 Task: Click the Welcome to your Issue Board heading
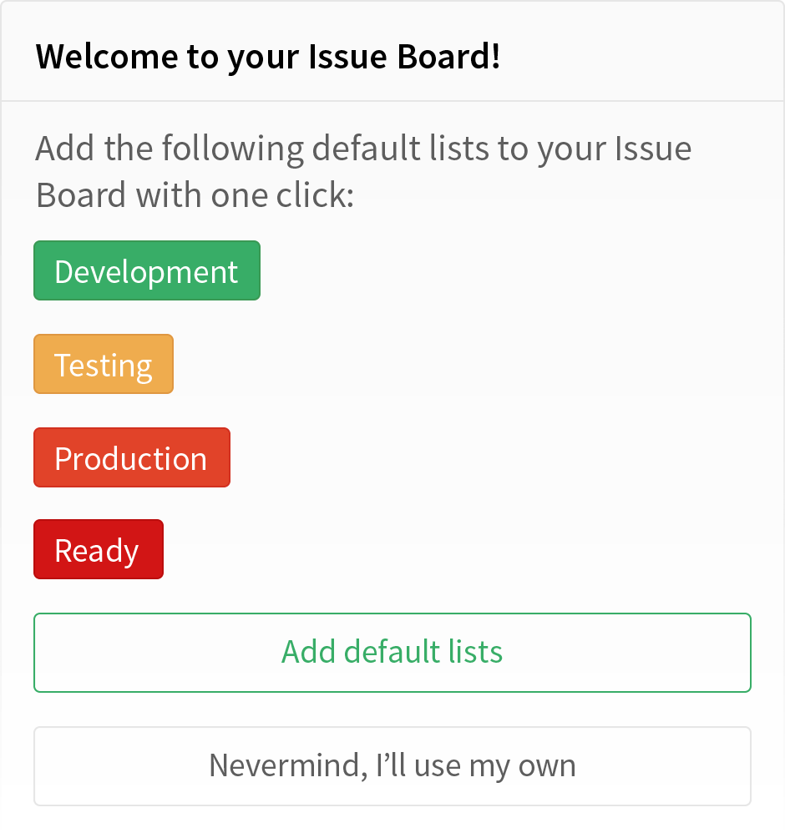pos(268,57)
